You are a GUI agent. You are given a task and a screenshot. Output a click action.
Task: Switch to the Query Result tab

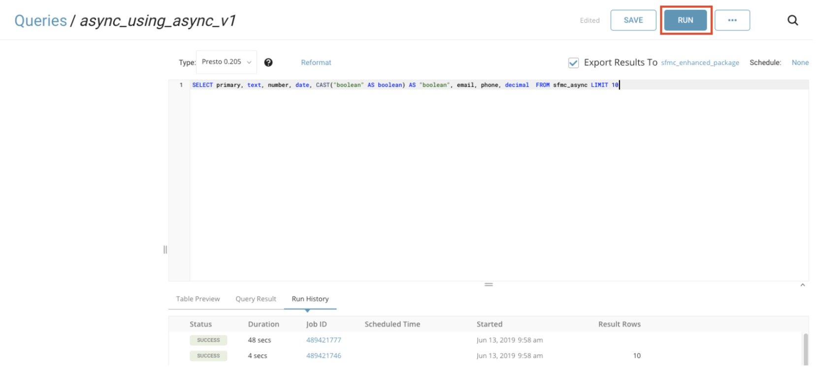pyautogui.click(x=256, y=299)
